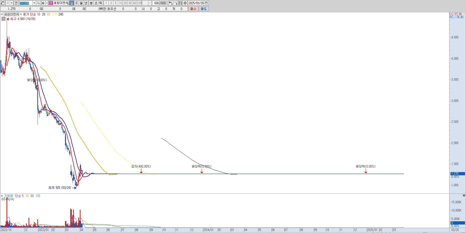Toggle square marker before 거래량 label

click(x=2, y=196)
